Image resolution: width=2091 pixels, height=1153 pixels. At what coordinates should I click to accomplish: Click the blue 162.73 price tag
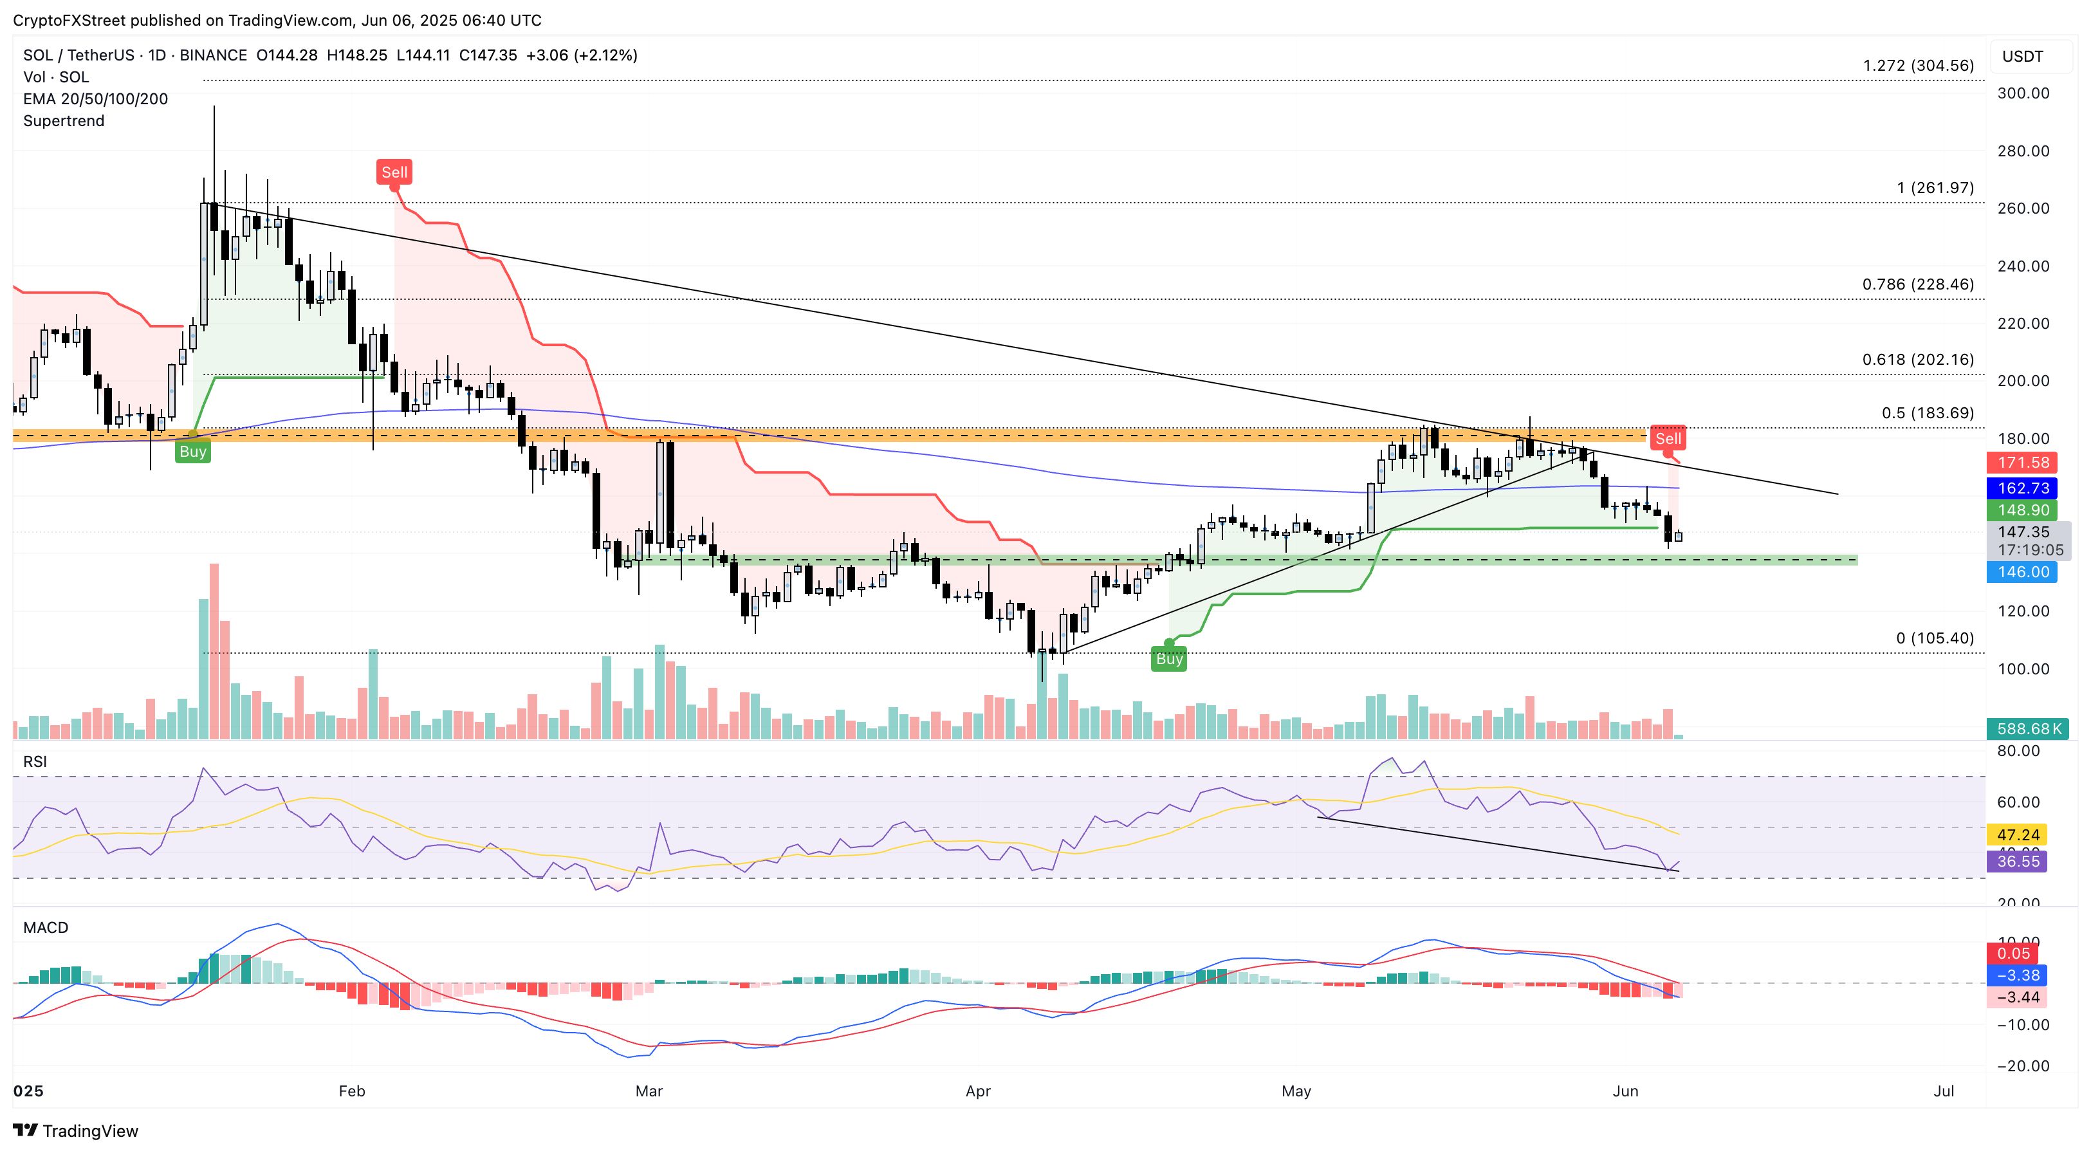coord(2023,488)
